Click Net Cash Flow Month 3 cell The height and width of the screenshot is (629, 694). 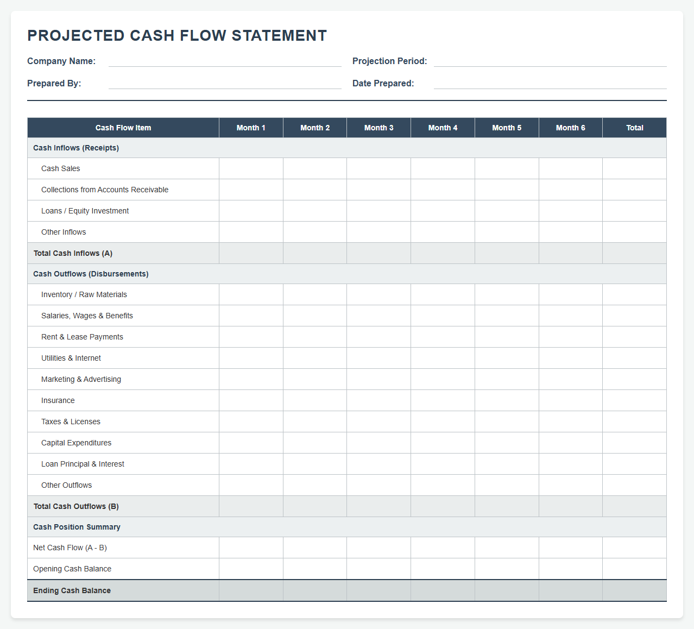(x=379, y=548)
